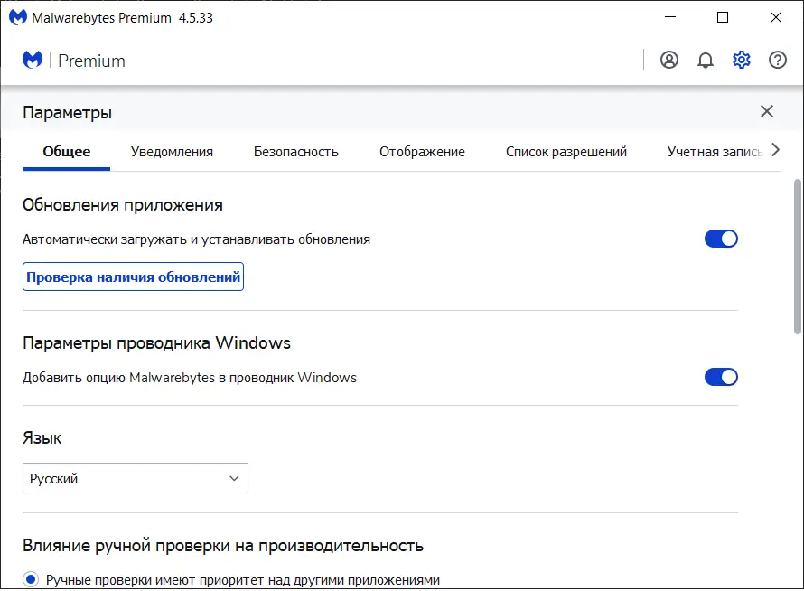The height and width of the screenshot is (591, 804).
Task: Disable automatic download of updates
Action: tap(721, 239)
